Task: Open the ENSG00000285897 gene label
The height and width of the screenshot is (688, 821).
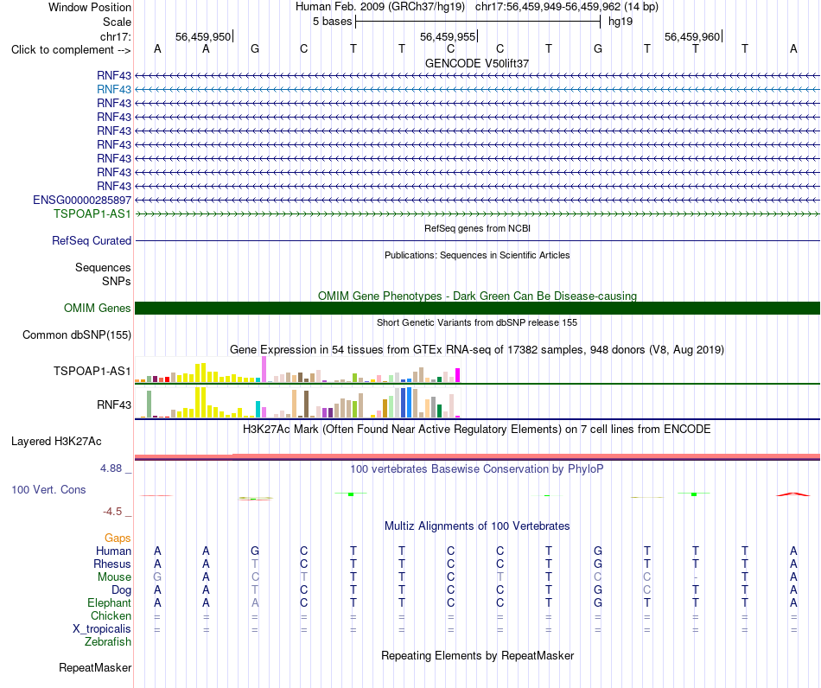Action: pos(82,200)
